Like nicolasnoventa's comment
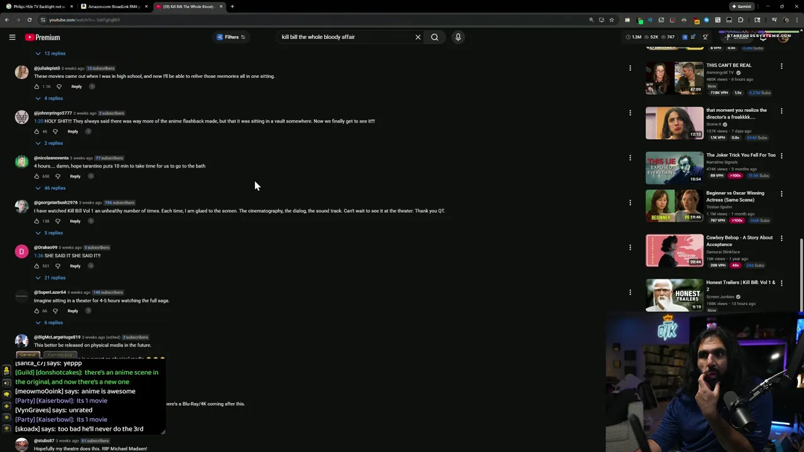The width and height of the screenshot is (804, 452). tap(36, 176)
